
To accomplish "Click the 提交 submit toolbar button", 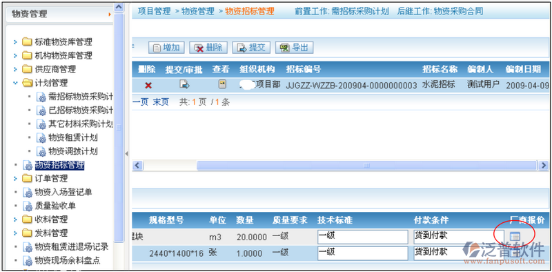I will pyautogui.click(x=251, y=48).
